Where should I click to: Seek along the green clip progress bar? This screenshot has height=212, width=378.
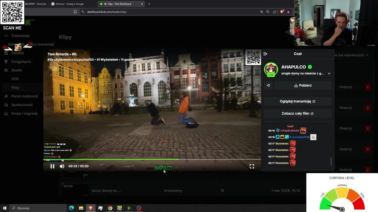[152, 160]
